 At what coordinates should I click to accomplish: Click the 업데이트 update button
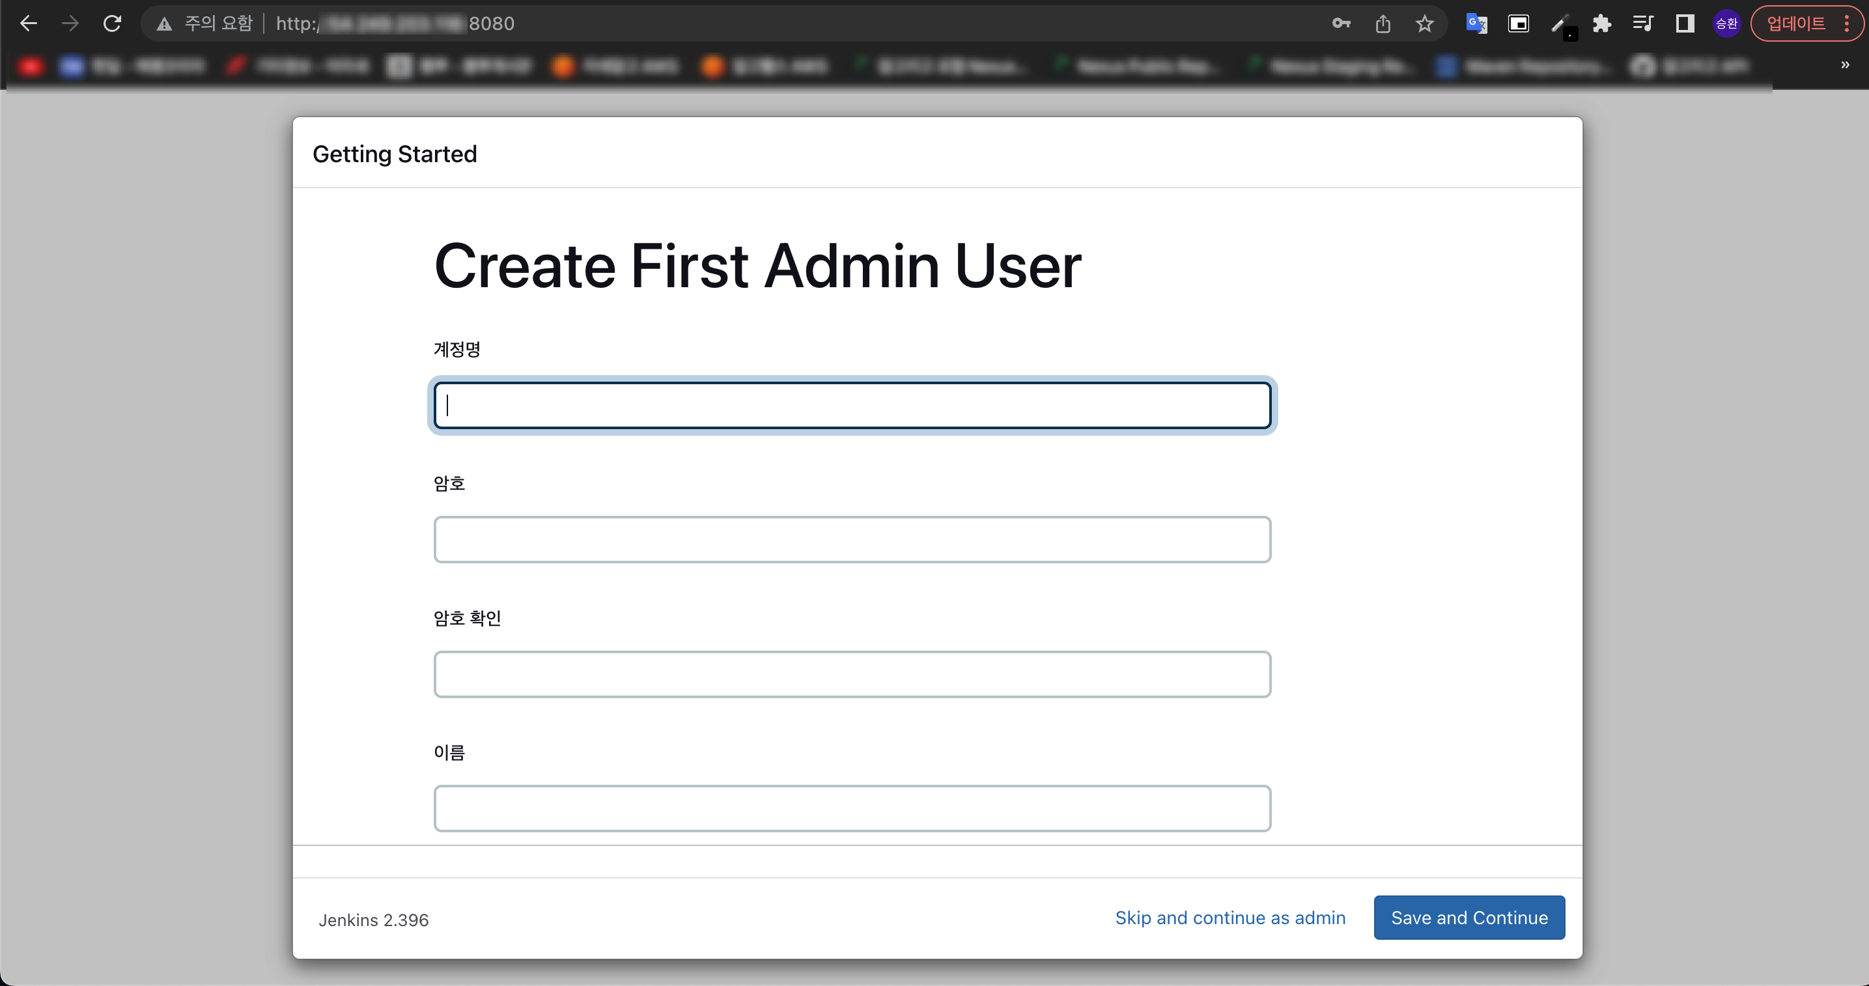pyautogui.click(x=1795, y=23)
